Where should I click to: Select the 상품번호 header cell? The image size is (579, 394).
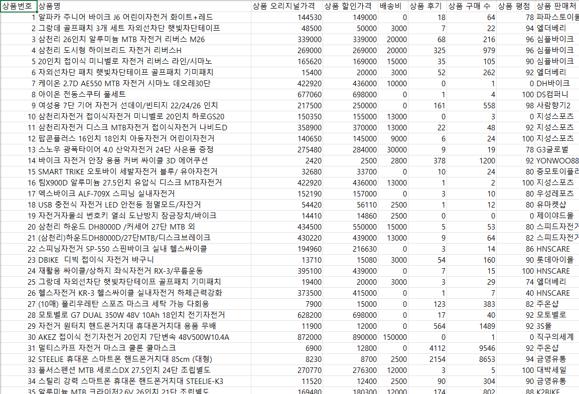click(19, 6)
